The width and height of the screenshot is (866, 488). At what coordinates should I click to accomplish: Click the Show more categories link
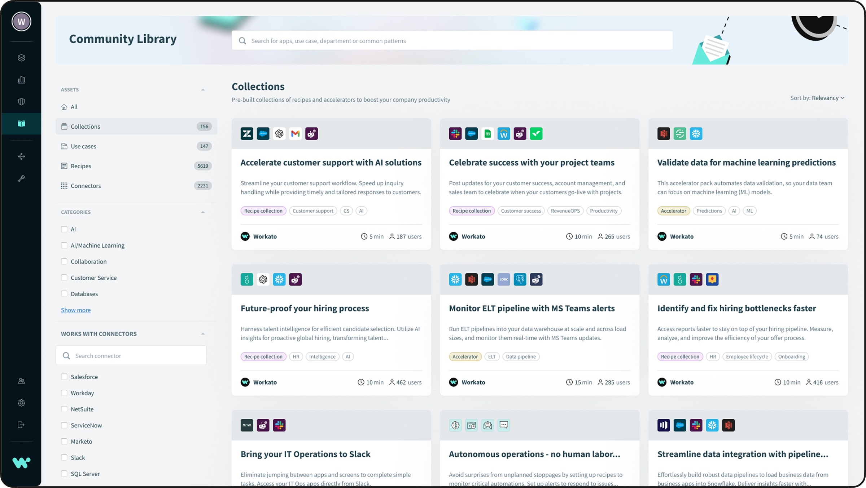click(x=76, y=310)
